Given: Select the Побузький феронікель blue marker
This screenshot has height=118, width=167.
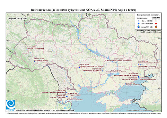Looking at the screenshot, I should (x=79, y=68).
